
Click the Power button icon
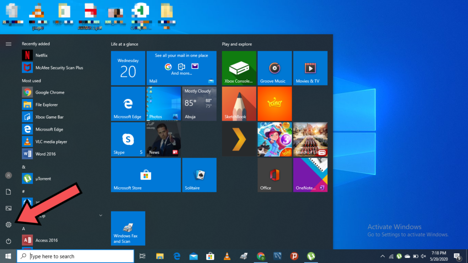coord(8,241)
